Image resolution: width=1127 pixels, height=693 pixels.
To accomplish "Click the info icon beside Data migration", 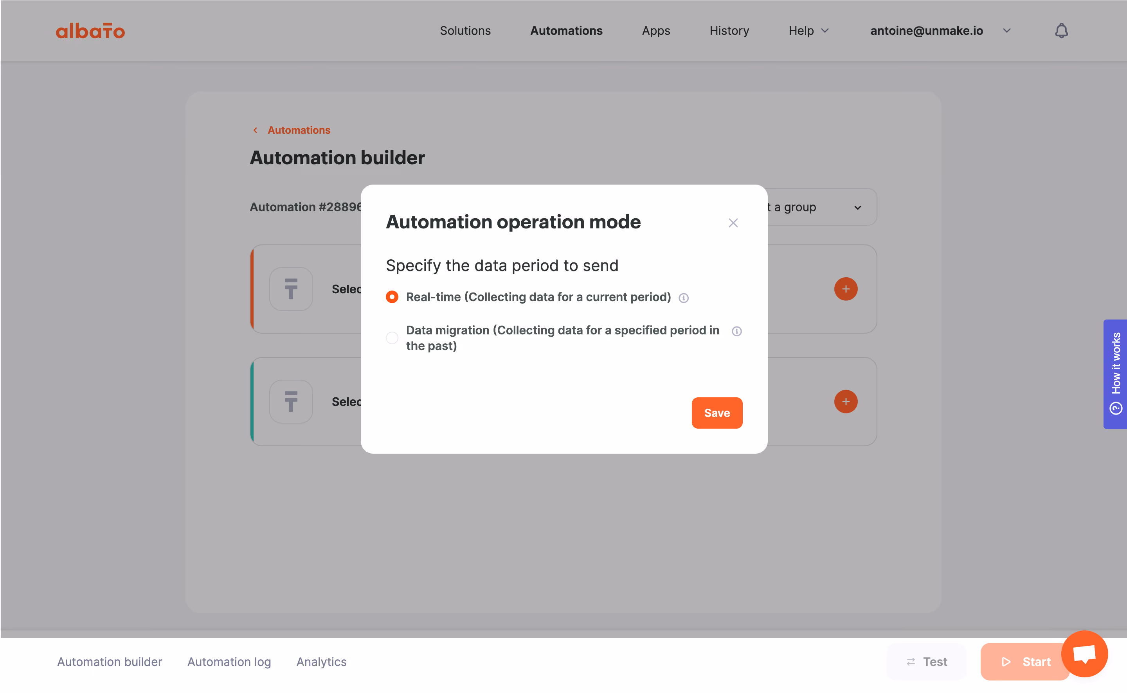I will (736, 331).
